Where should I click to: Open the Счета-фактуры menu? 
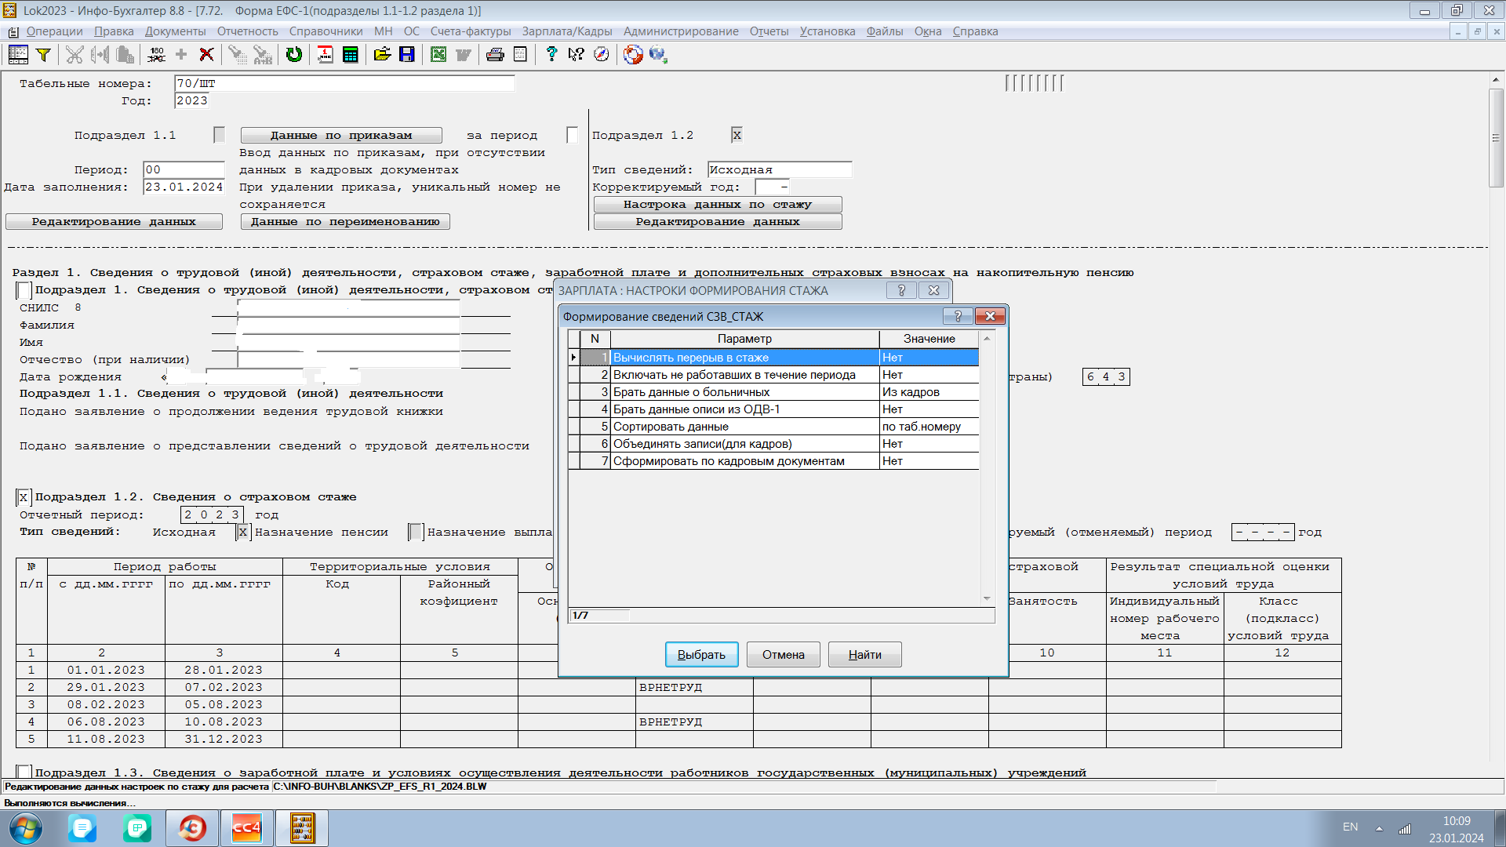coord(471,31)
